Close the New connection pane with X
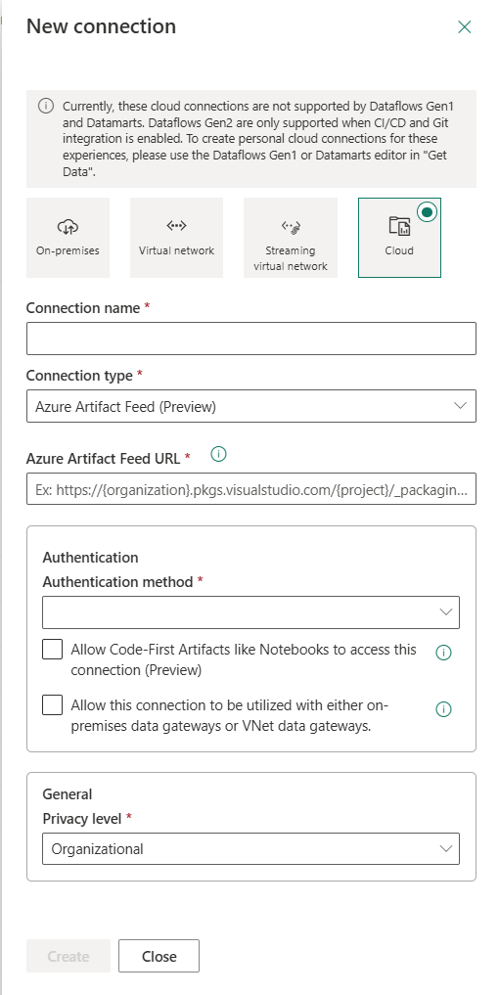Image resolution: width=499 pixels, height=995 pixels. (465, 26)
